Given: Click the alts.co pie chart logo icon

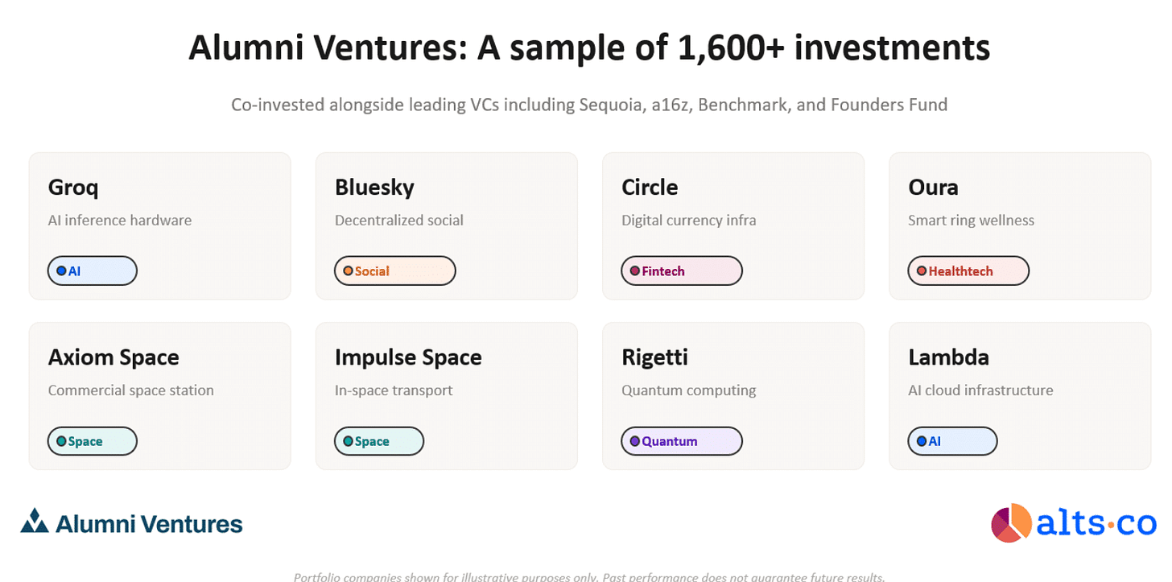Looking at the screenshot, I should click(1011, 523).
